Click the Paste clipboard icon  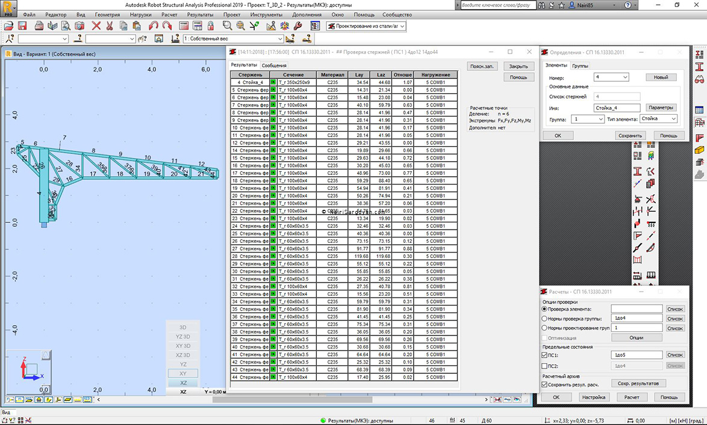pyautogui.click(x=137, y=26)
